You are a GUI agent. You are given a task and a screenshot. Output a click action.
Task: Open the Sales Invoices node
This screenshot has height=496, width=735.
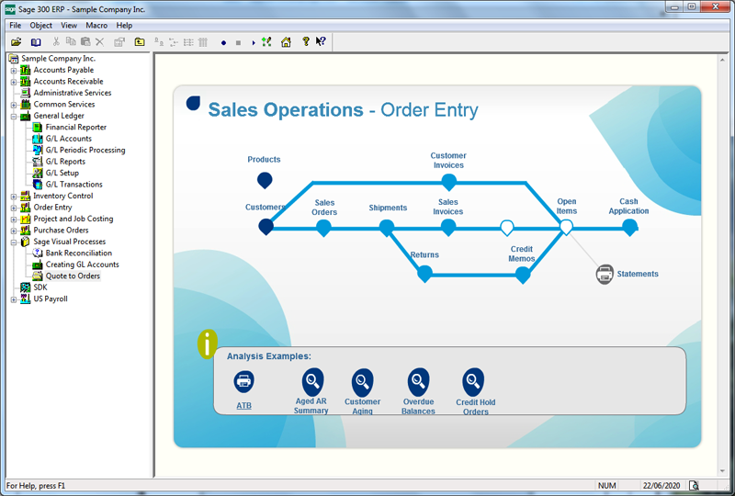tap(448, 228)
